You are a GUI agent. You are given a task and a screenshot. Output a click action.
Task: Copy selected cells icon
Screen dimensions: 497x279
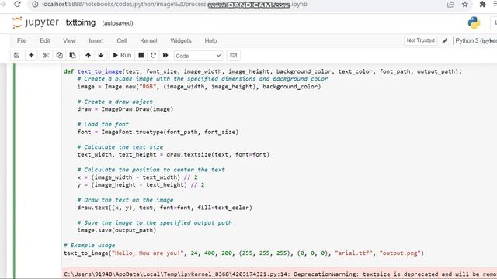[59, 55]
